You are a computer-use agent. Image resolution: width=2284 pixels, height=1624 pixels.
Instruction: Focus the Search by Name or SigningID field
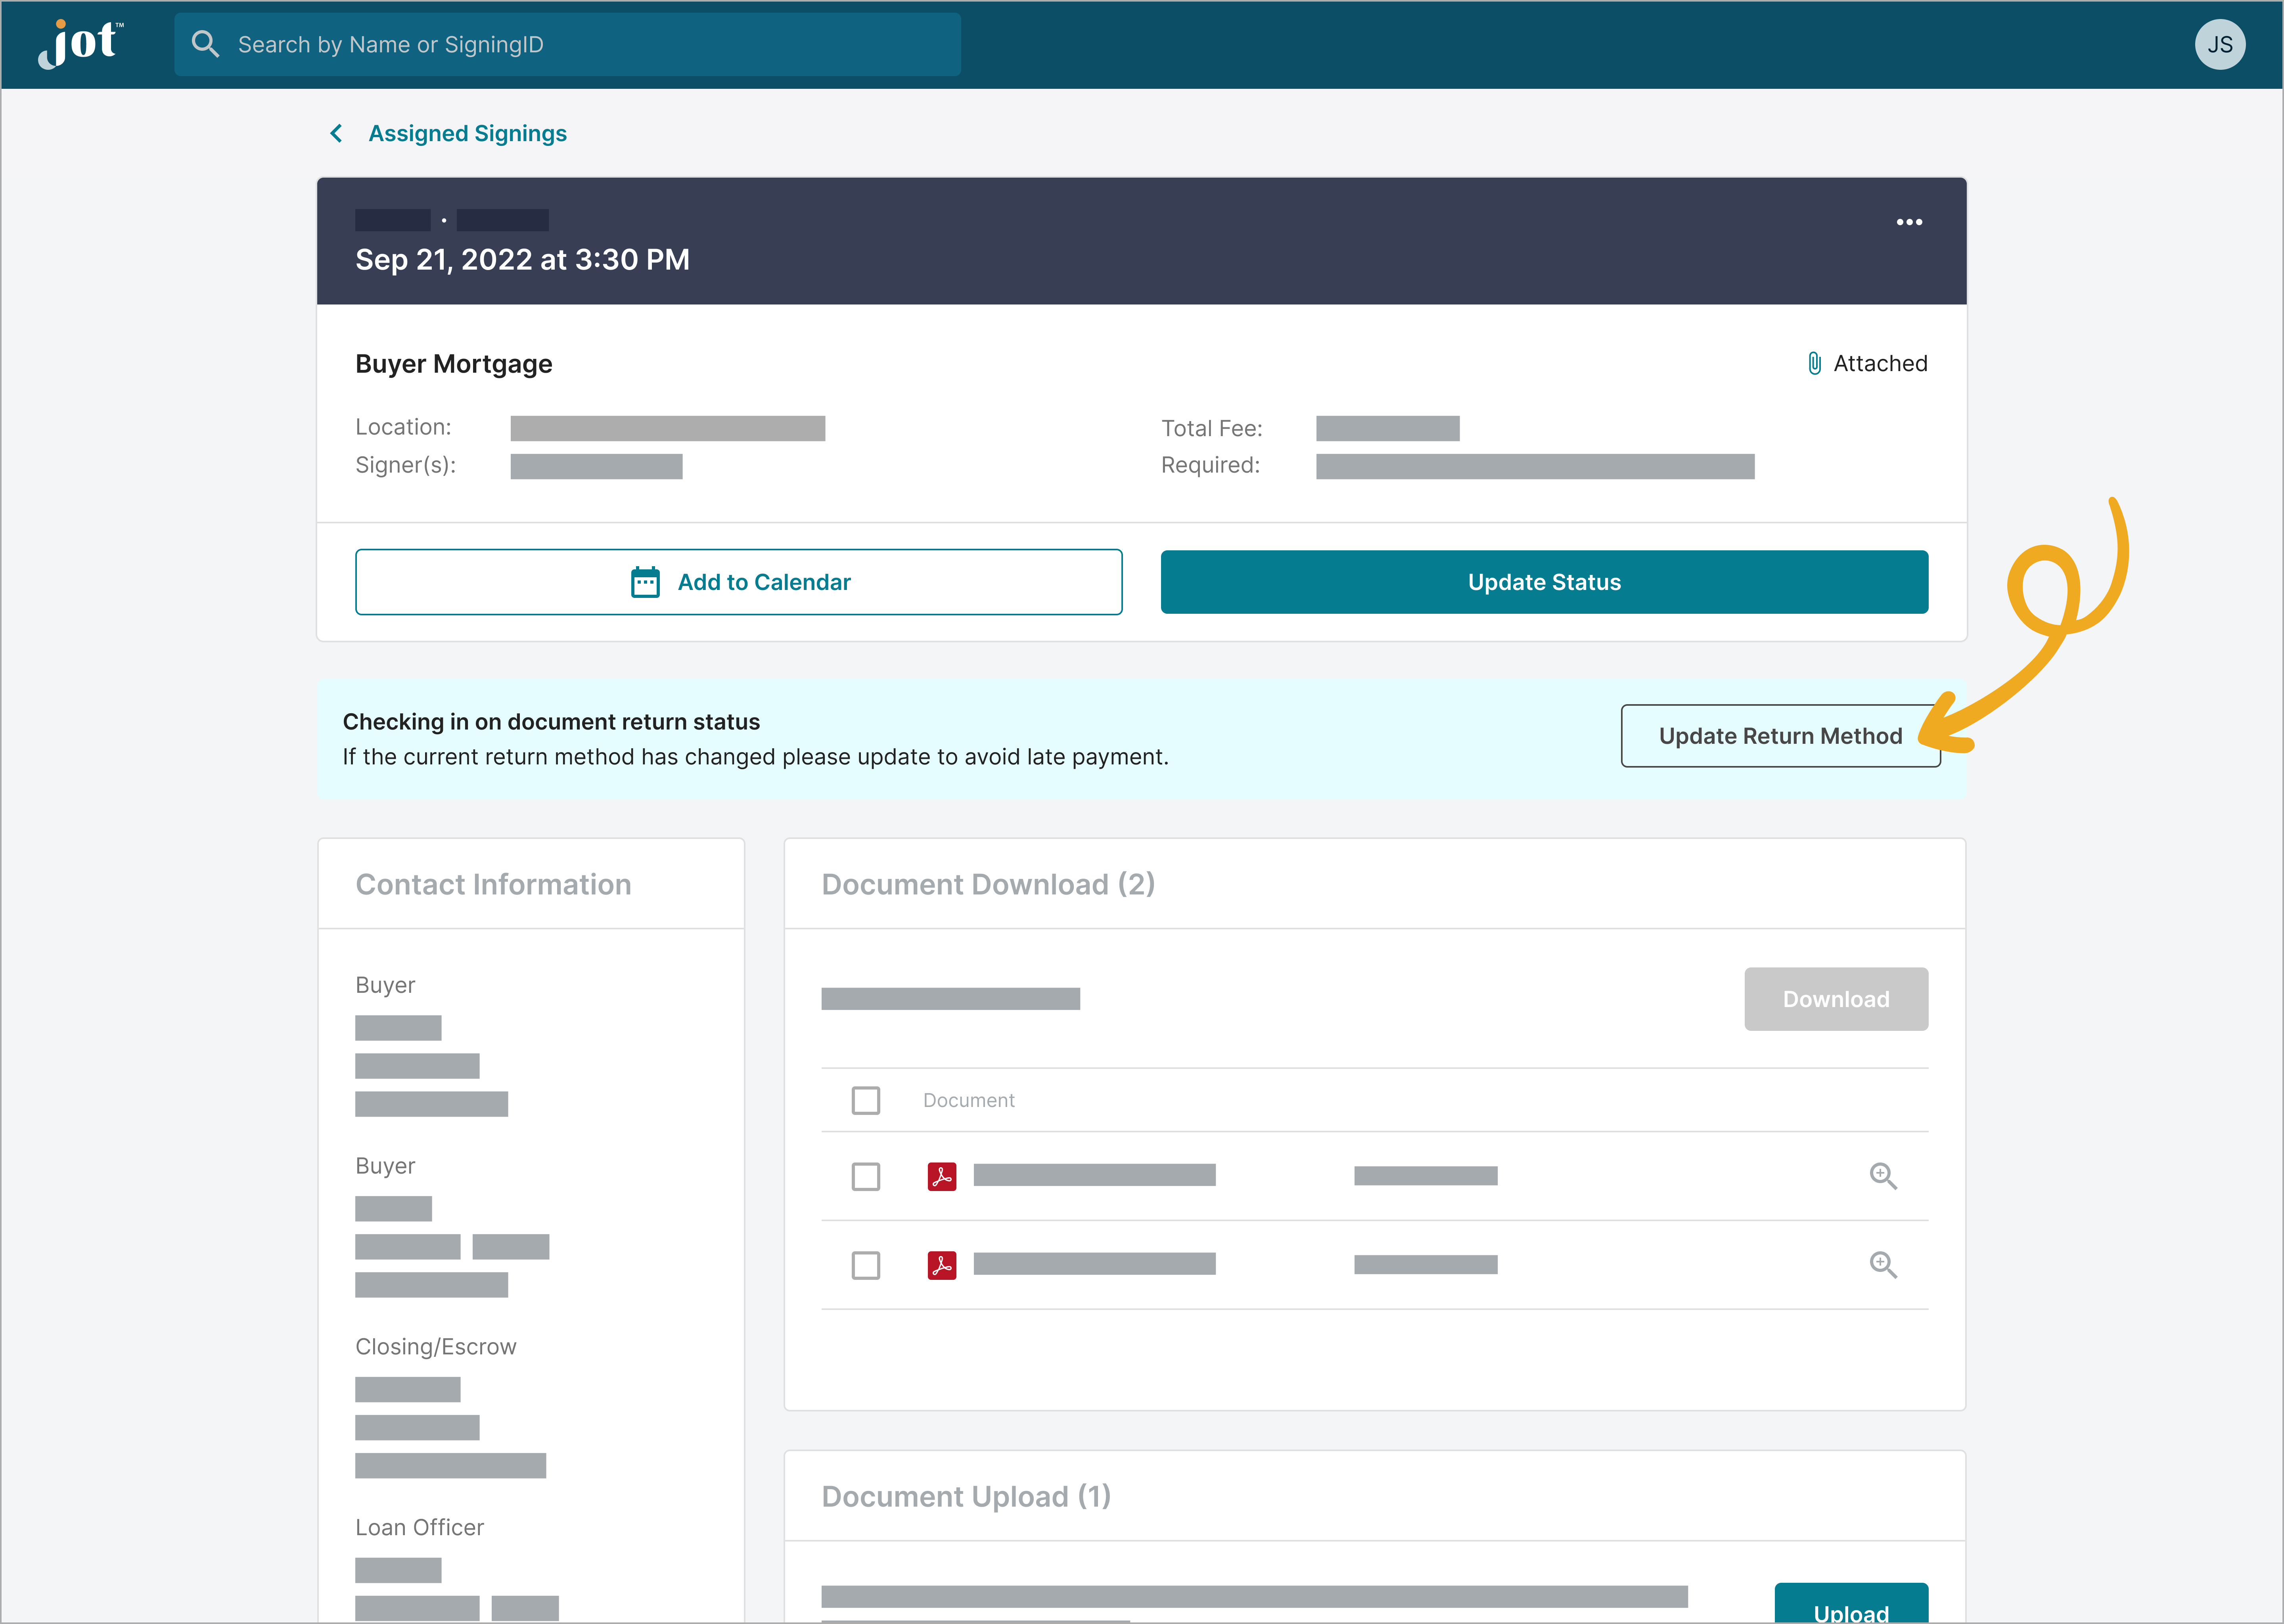point(567,44)
